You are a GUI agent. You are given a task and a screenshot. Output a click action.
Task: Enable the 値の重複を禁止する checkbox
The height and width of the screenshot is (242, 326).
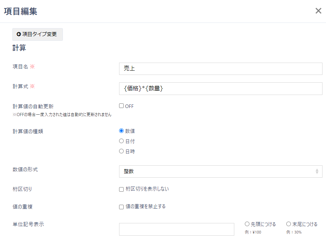[121, 206]
